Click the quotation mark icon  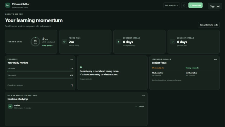click(81, 67)
